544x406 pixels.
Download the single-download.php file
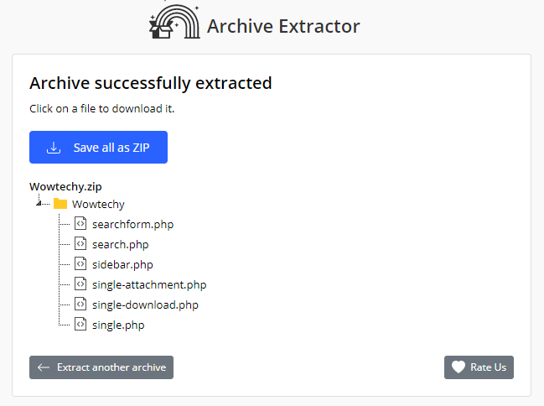[x=145, y=304]
